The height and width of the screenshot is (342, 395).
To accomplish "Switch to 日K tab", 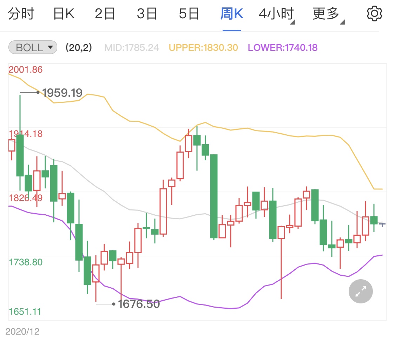I will coord(64,14).
